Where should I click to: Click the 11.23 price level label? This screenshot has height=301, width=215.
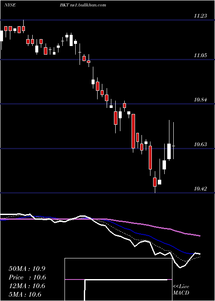[x=200, y=16]
